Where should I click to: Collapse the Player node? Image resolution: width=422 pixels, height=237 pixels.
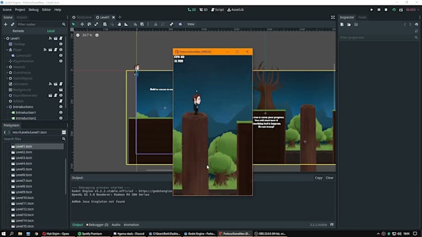[7, 50]
